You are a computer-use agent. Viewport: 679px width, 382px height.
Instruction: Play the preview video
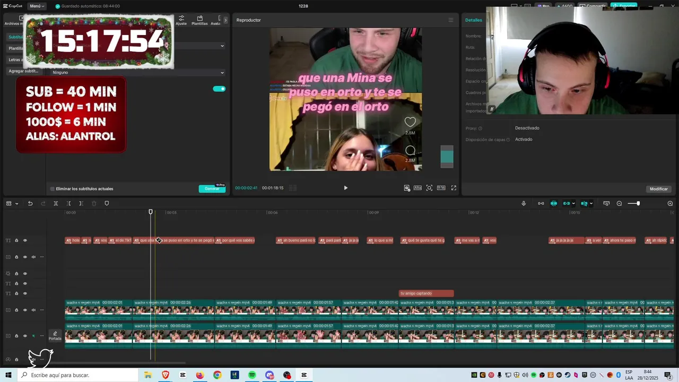pyautogui.click(x=345, y=188)
